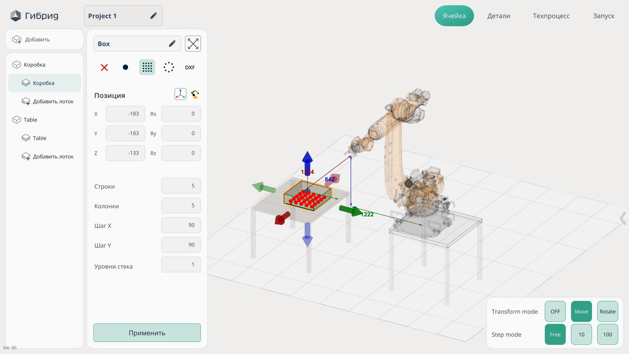Click the Шаг X input field
This screenshot has height=354, width=629.
coord(181,225)
